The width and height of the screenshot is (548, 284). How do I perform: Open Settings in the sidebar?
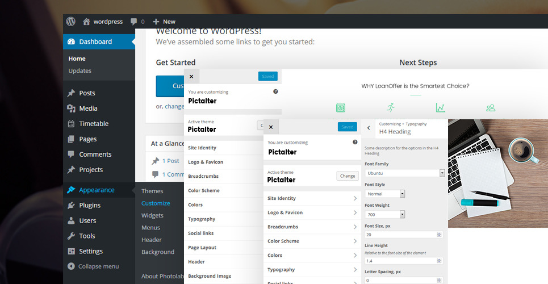[x=91, y=252]
